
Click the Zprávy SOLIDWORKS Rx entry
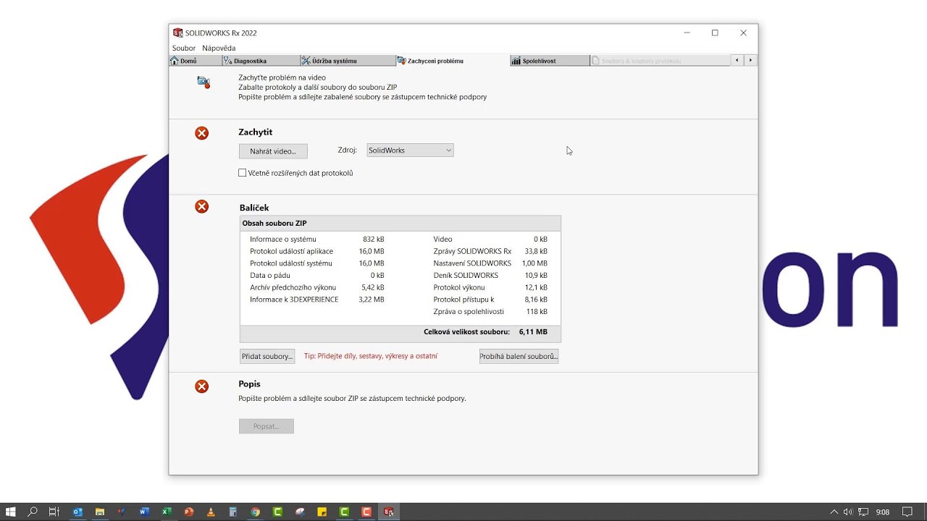[490, 251]
